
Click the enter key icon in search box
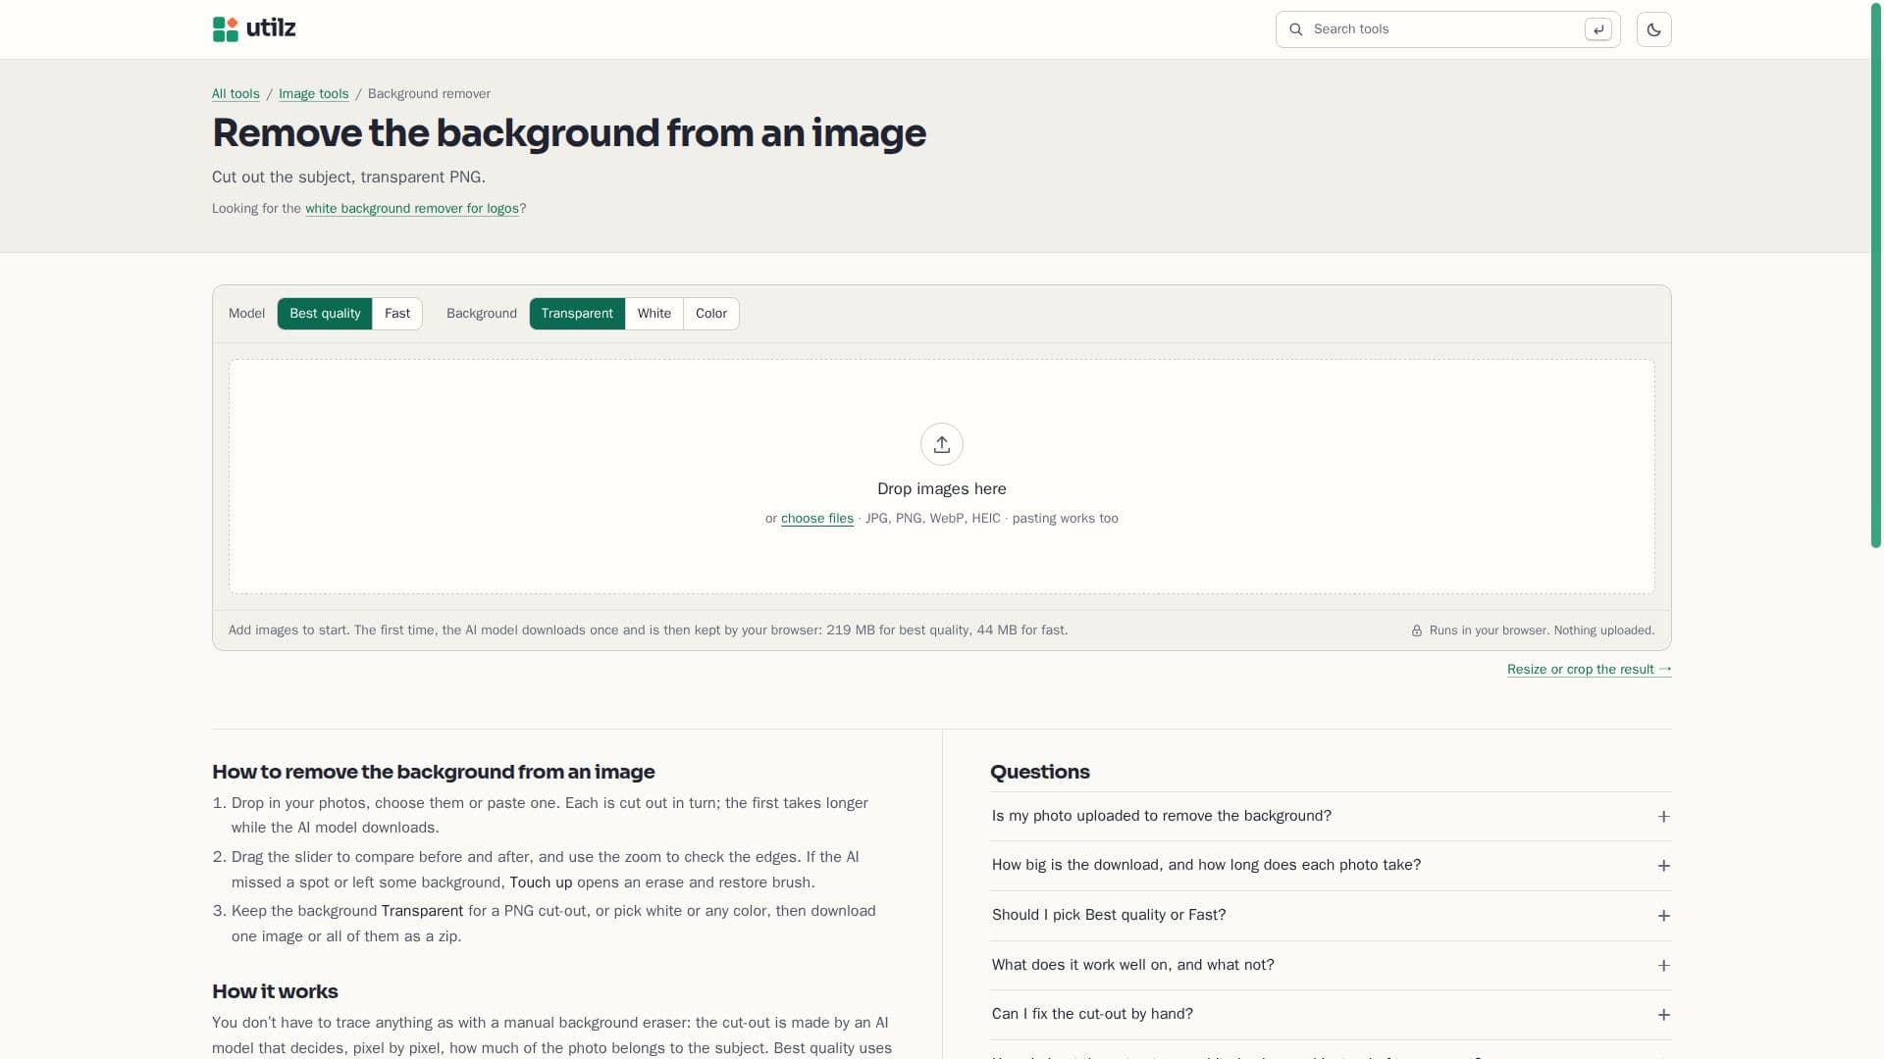1597,29
